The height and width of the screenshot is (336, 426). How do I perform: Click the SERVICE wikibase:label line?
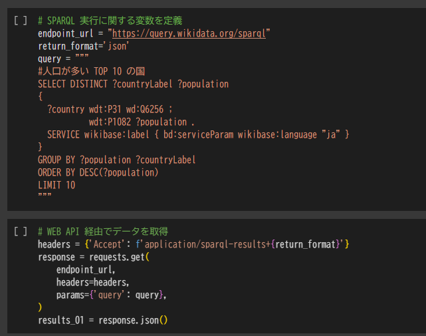click(198, 134)
